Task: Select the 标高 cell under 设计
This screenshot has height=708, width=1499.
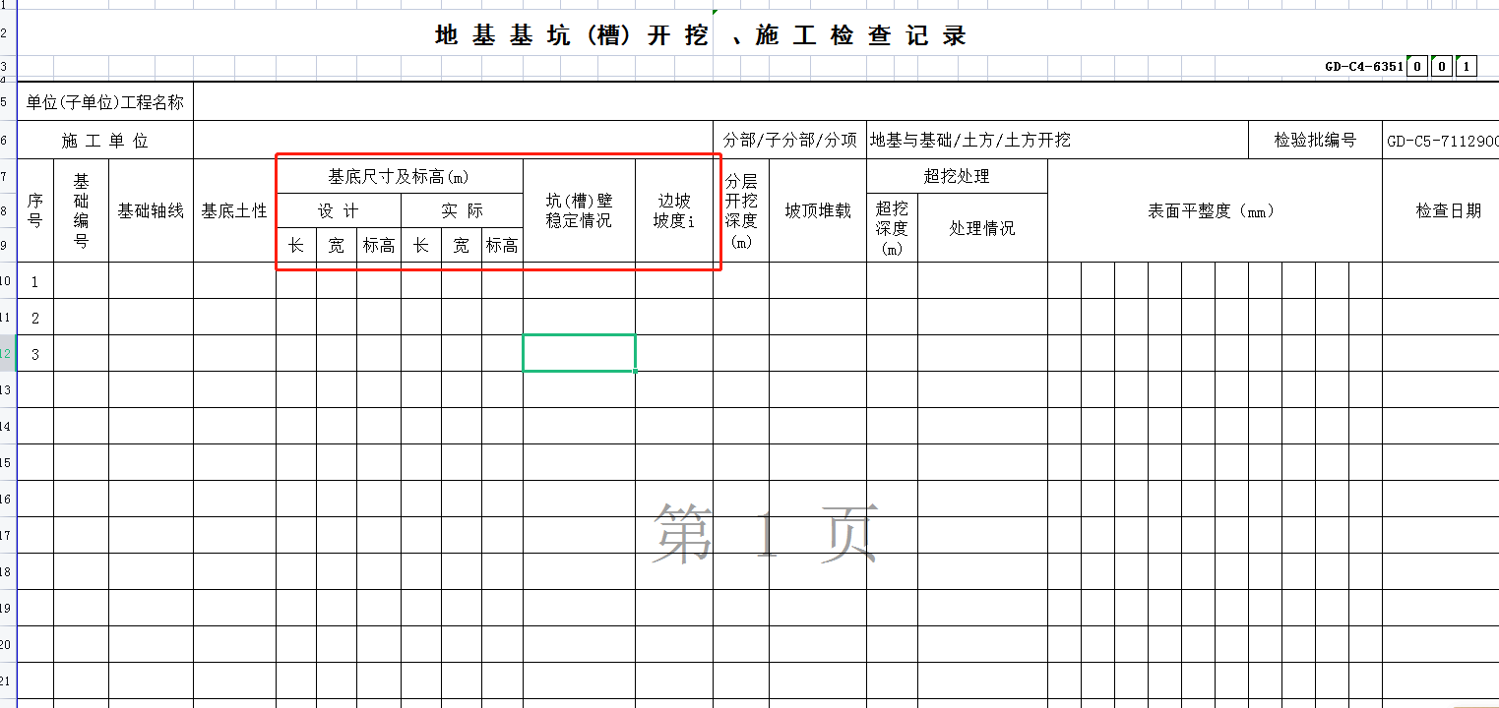Action: tap(379, 246)
